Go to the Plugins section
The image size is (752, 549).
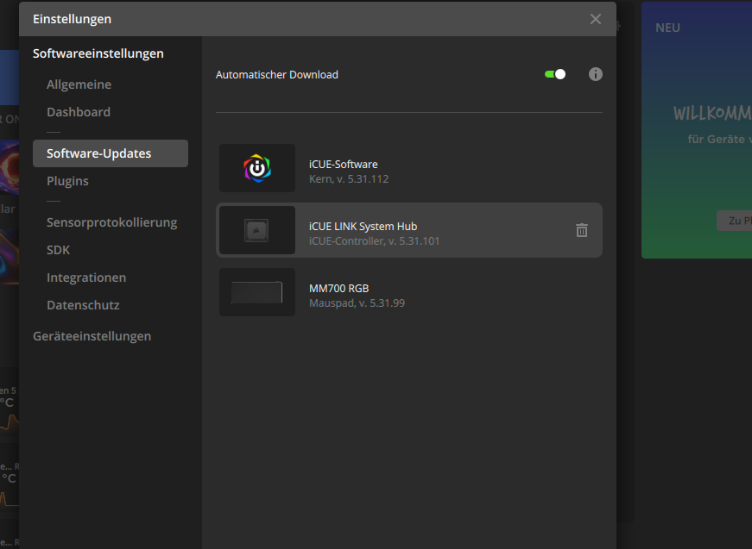pos(67,181)
